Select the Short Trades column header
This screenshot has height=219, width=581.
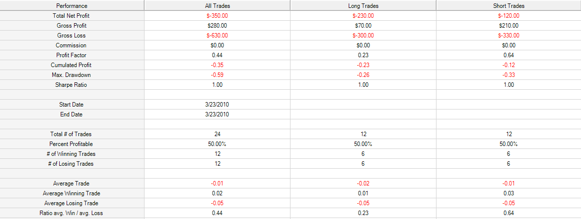click(x=509, y=6)
